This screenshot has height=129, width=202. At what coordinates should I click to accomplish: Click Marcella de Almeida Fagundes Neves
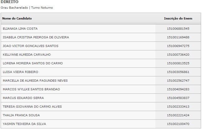coord(35,81)
